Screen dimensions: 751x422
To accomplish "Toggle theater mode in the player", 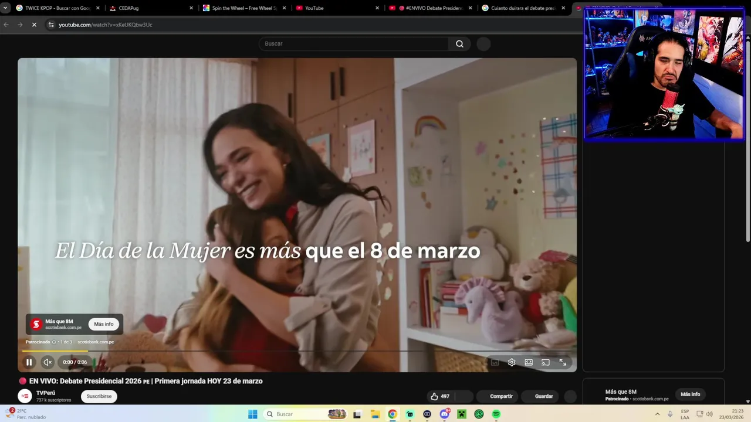I will [x=529, y=362].
